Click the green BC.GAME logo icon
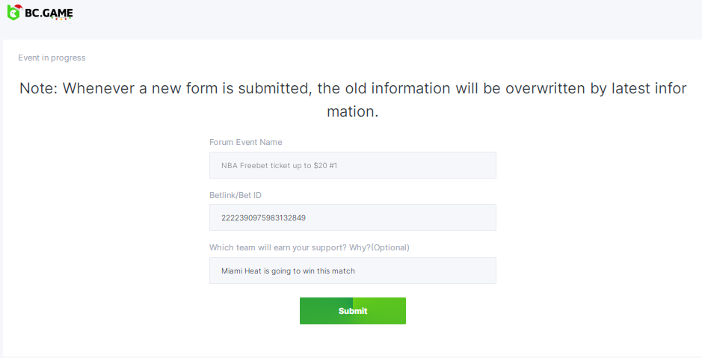The image size is (702, 358). 15,13
